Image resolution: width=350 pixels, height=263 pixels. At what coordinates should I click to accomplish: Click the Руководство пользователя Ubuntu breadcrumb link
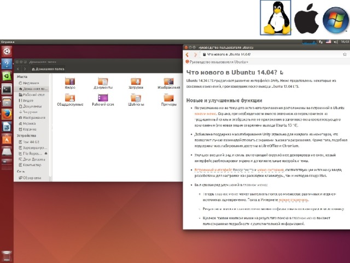coord(218,62)
